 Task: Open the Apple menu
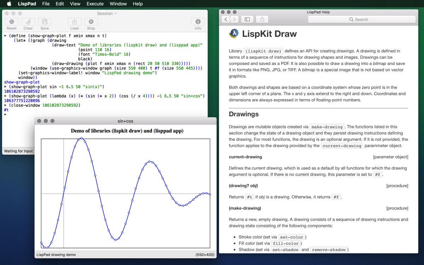tap(9, 4)
